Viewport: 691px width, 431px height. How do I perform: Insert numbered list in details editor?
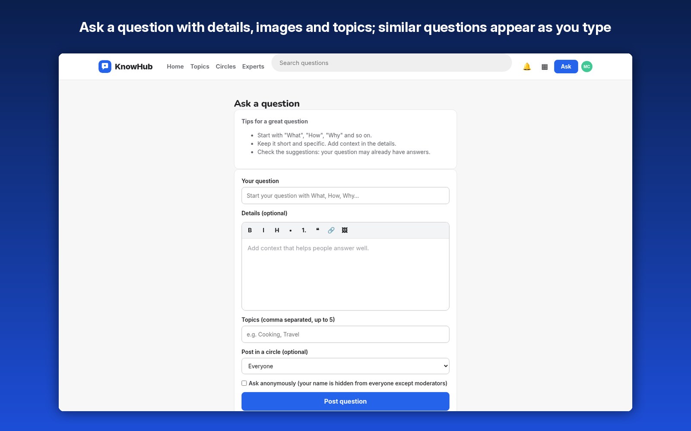[x=304, y=230]
